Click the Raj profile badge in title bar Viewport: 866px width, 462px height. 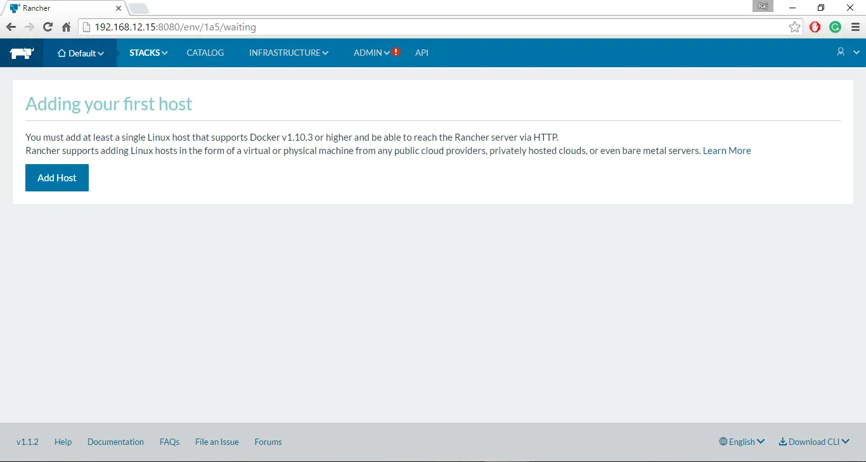click(763, 6)
